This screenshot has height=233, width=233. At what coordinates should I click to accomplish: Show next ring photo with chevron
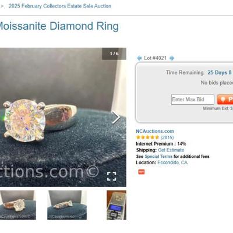click(116, 117)
